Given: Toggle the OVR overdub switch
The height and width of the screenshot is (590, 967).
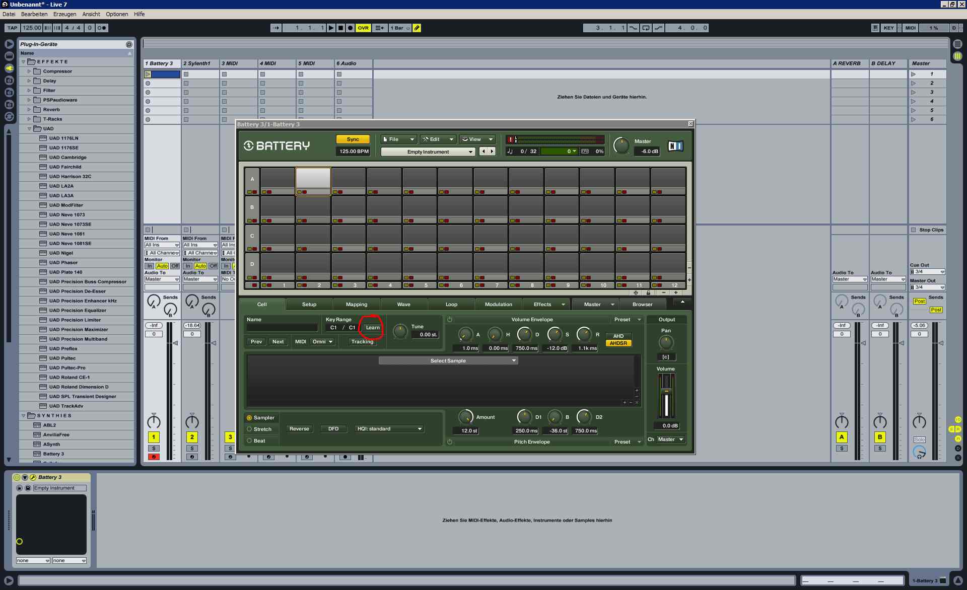Looking at the screenshot, I should point(363,28).
